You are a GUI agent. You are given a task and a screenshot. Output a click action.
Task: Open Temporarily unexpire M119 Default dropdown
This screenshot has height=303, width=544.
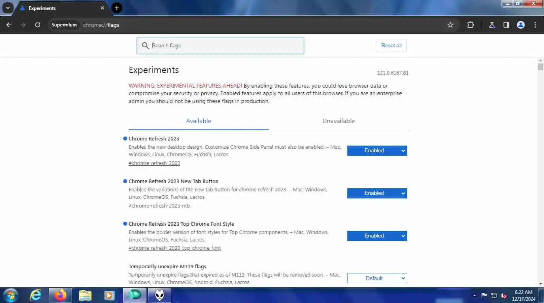(377, 278)
